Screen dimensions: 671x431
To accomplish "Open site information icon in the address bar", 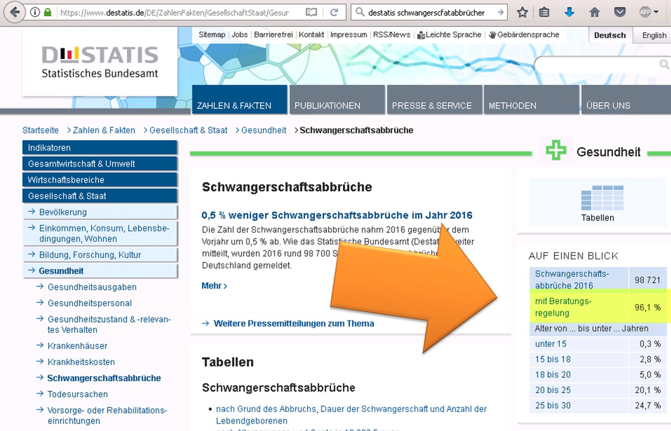I will (x=36, y=12).
